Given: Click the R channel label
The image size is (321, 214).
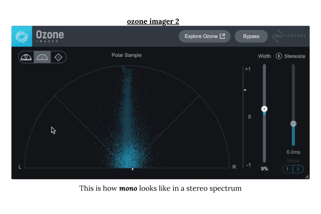Looking at the screenshot, I should [234, 167].
